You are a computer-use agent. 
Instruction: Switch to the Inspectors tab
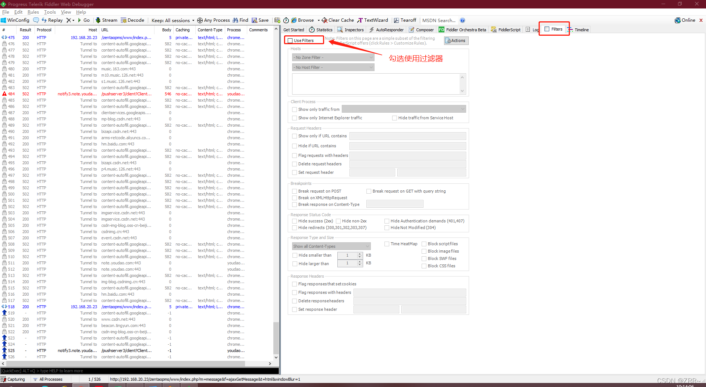coord(350,30)
